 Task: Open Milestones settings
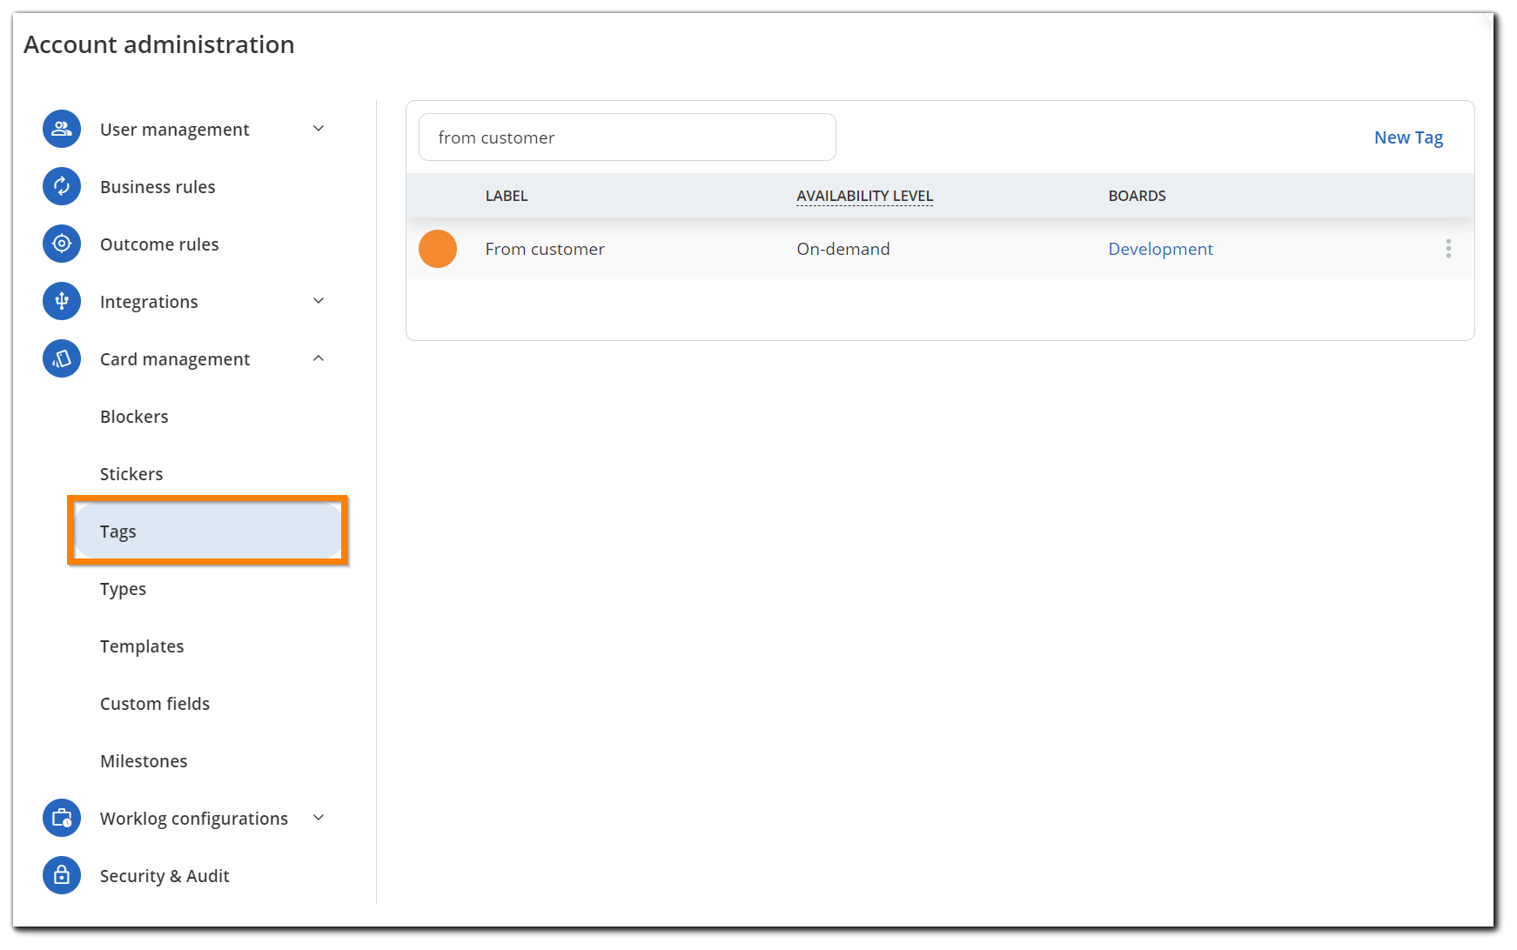pyautogui.click(x=144, y=761)
